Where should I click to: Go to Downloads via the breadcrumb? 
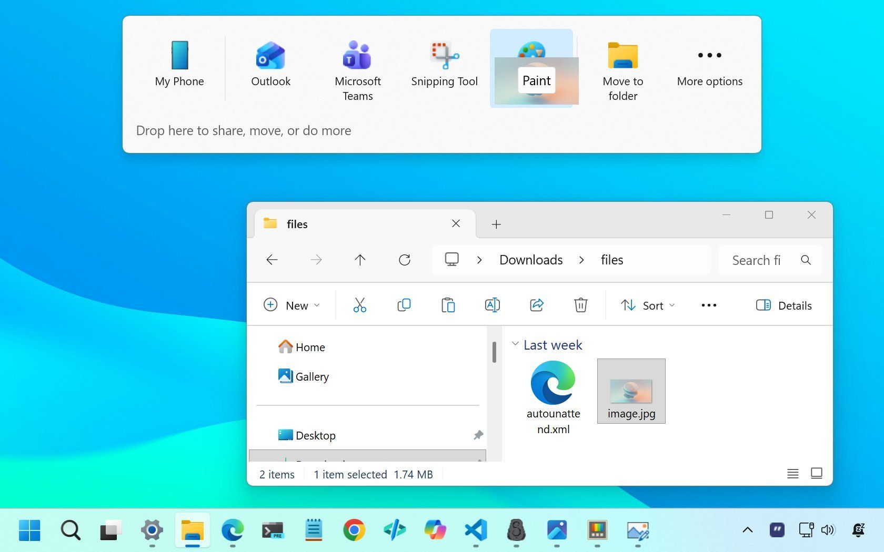point(530,260)
